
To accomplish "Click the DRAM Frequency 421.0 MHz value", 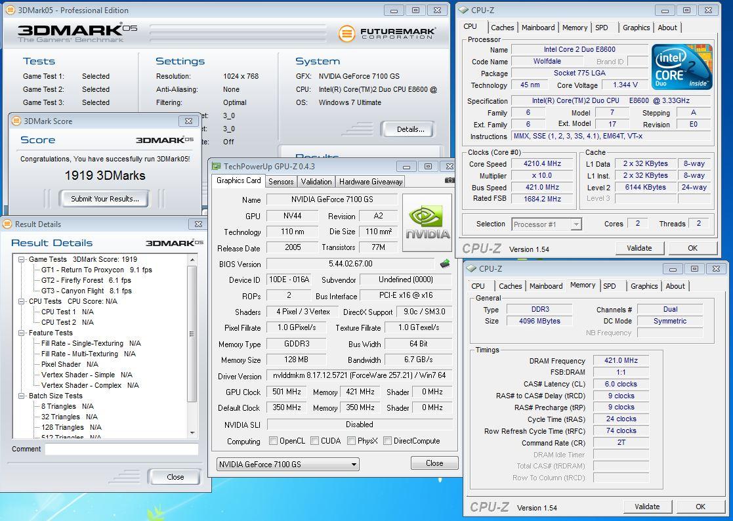I will tap(621, 360).
